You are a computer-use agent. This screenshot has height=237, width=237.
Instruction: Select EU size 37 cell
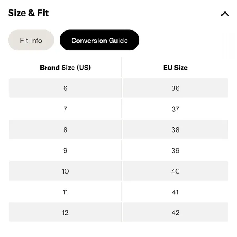point(175,109)
